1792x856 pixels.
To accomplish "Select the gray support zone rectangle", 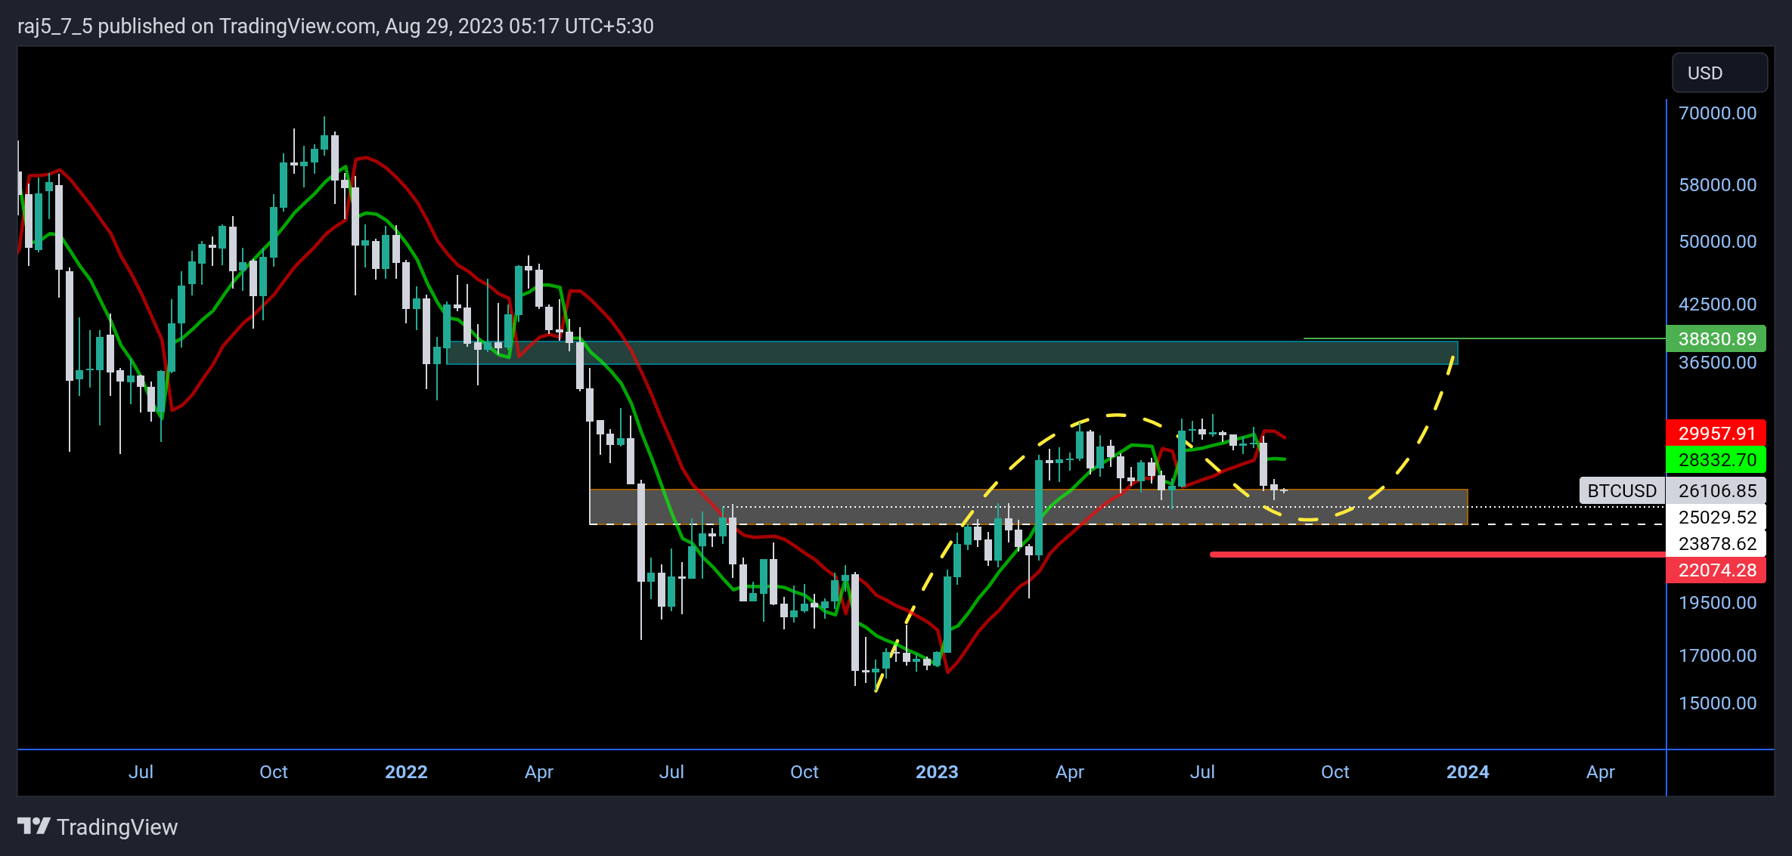I will pyautogui.click(x=1028, y=507).
